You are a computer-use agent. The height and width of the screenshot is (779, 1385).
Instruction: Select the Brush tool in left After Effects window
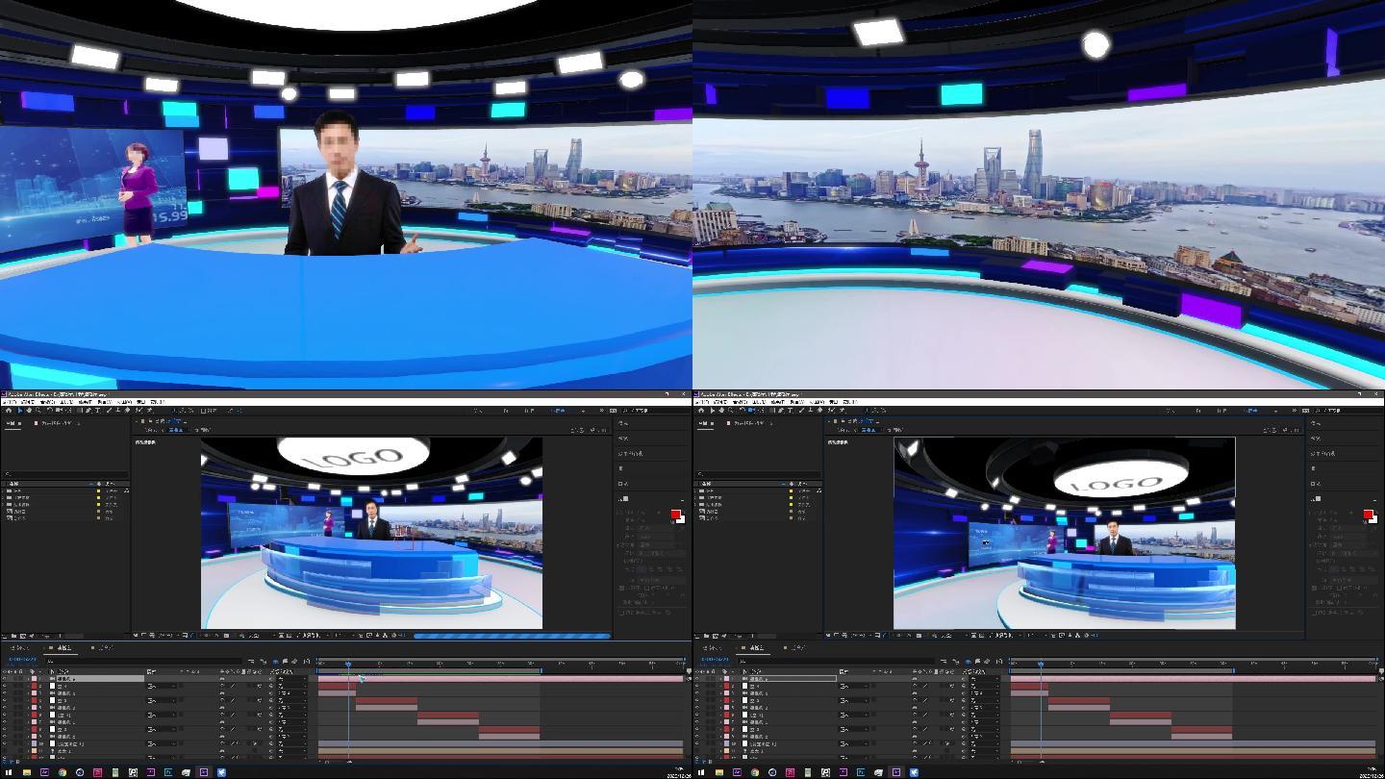(109, 411)
